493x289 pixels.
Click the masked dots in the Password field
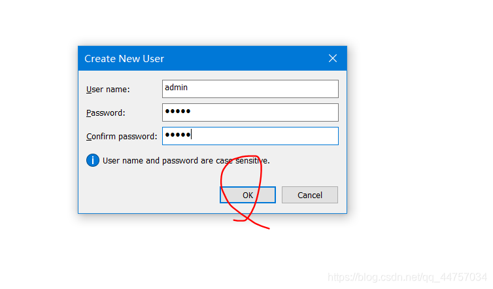[x=177, y=112]
